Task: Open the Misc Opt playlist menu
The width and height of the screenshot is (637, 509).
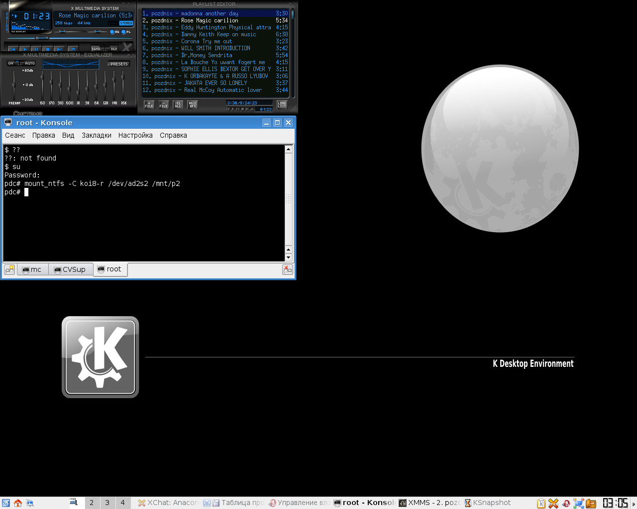Action: [x=193, y=105]
